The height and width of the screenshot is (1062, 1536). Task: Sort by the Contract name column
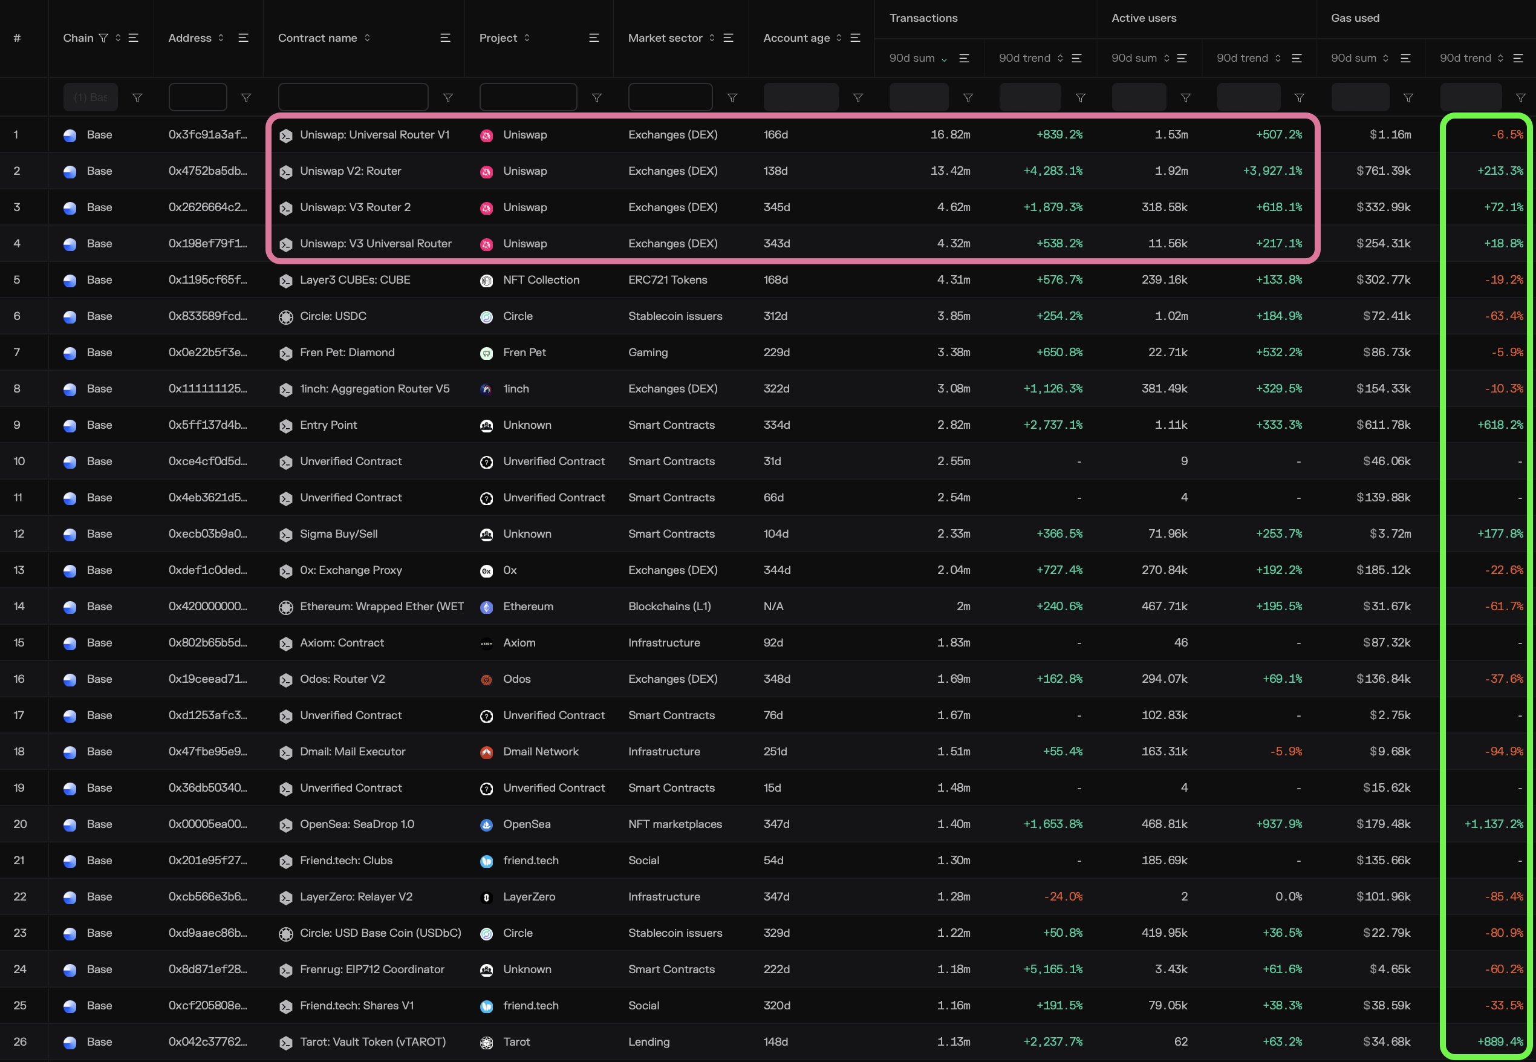pyautogui.click(x=367, y=38)
